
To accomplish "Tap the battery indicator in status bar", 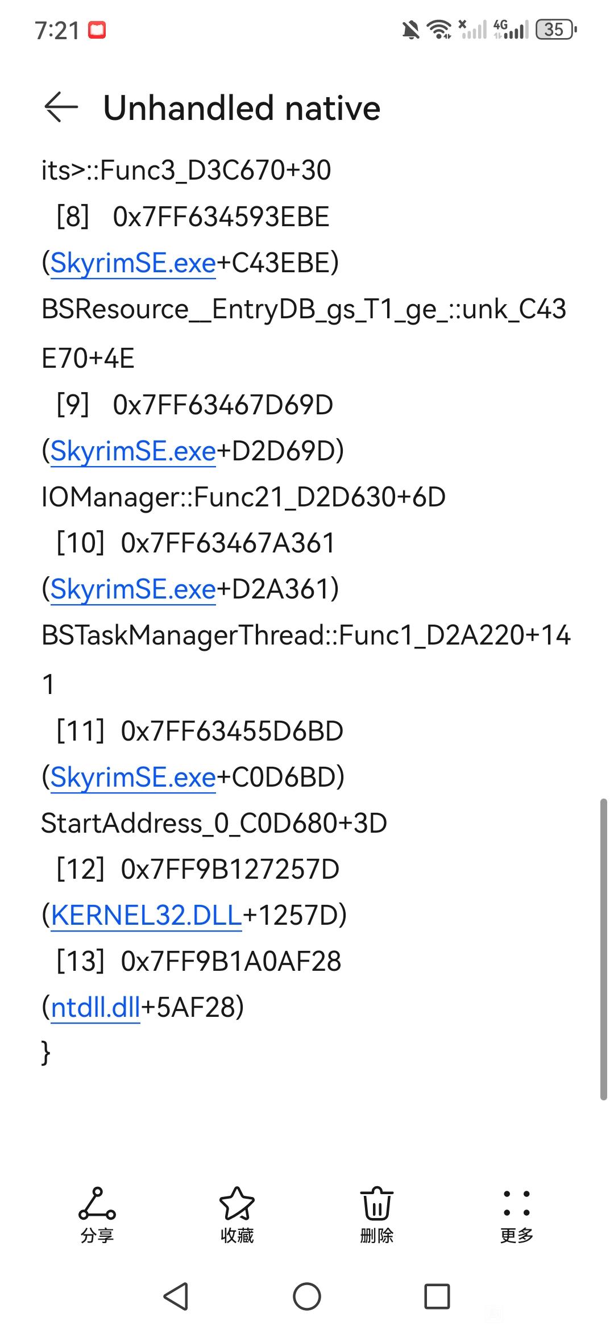I will pyautogui.click(x=556, y=30).
